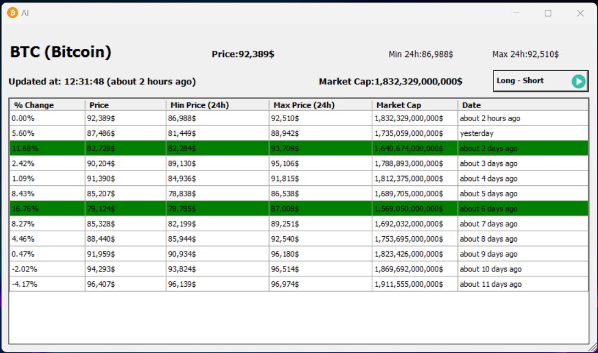Click the max price cell 96,974$
598x353 pixels.
[320, 284]
